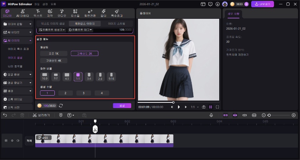Click the microphone voice-over record icon
The height and width of the screenshot is (160, 300).
(211, 115)
